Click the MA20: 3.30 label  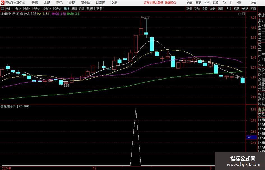point(59,14)
